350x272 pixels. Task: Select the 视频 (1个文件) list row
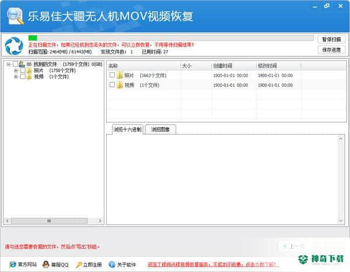click(x=227, y=85)
